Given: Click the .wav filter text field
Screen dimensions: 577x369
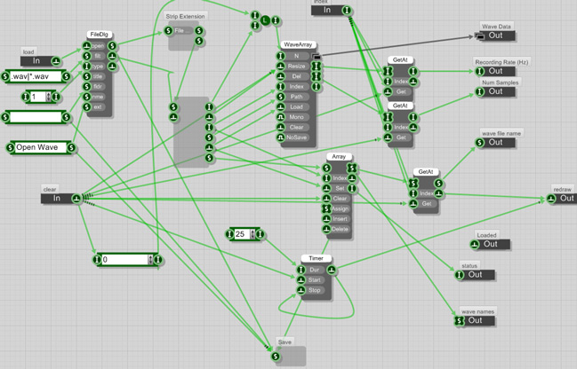Looking at the screenshot, I should 36,77.
